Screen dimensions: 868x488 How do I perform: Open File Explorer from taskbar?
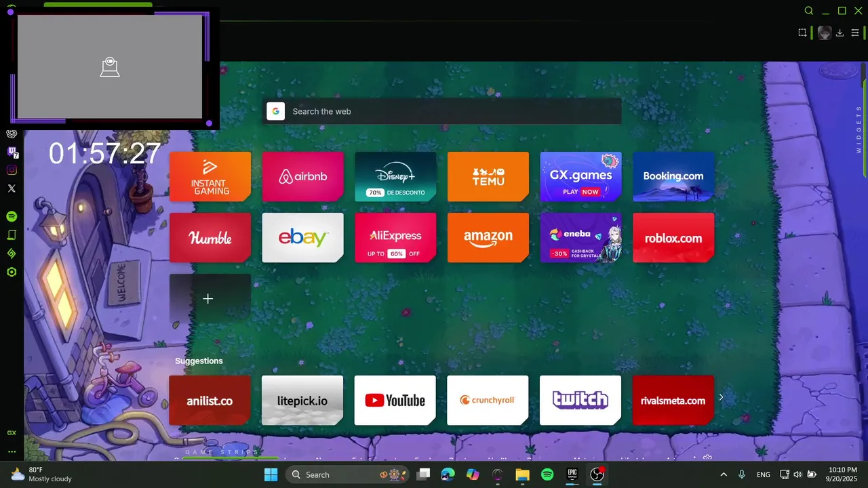coord(522,474)
